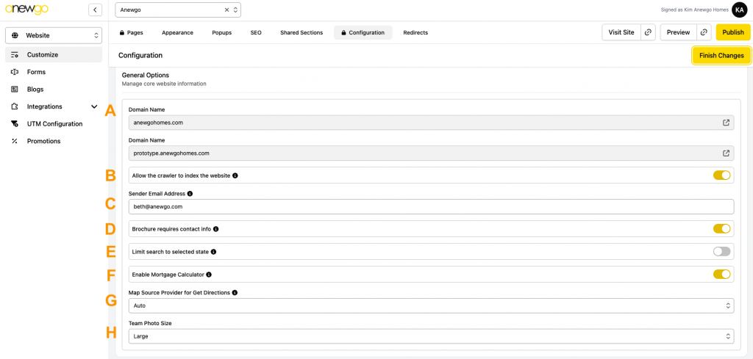Turn off Enable Mortgage Calculator switch

(x=721, y=275)
